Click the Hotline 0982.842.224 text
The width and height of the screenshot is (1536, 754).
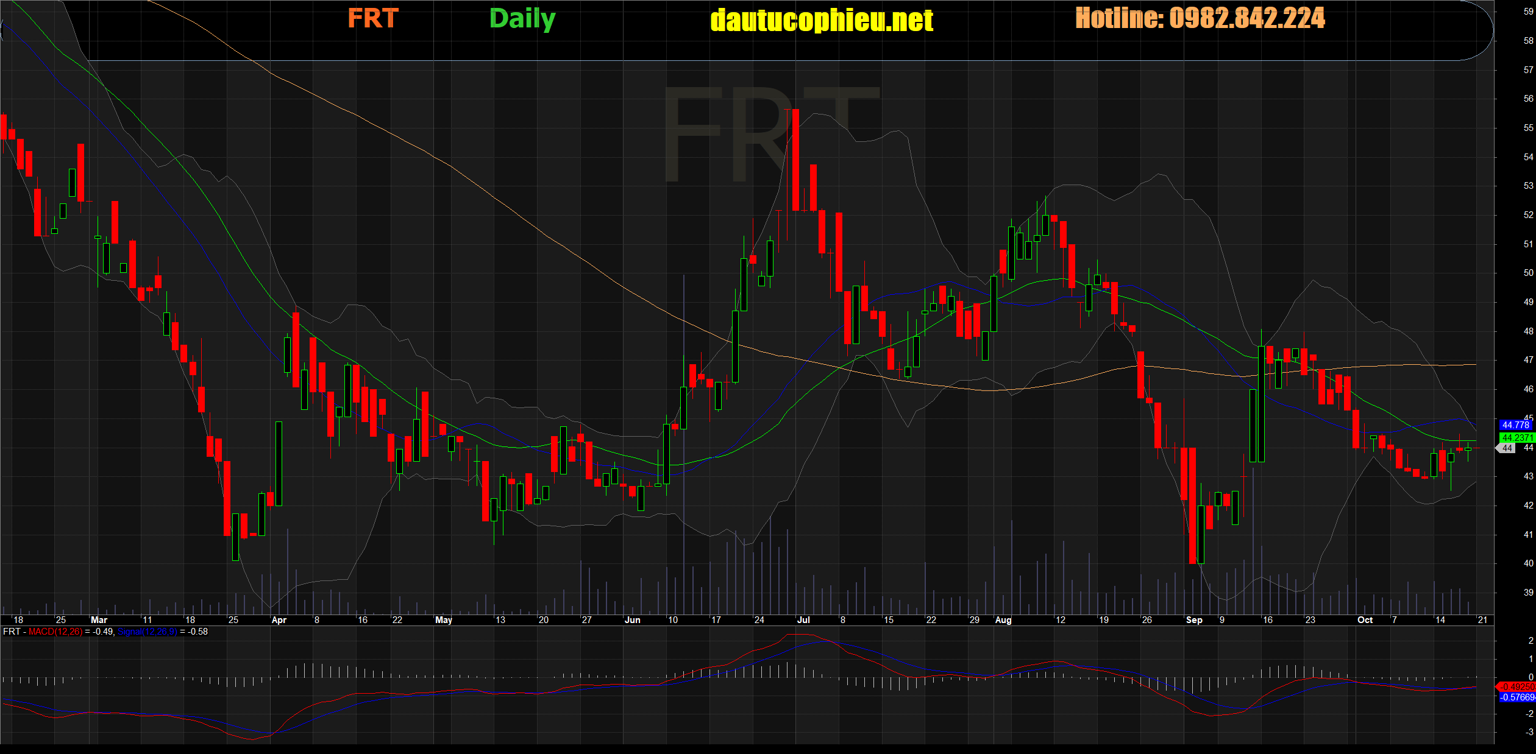pyautogui.click(x=1200, y=18)
